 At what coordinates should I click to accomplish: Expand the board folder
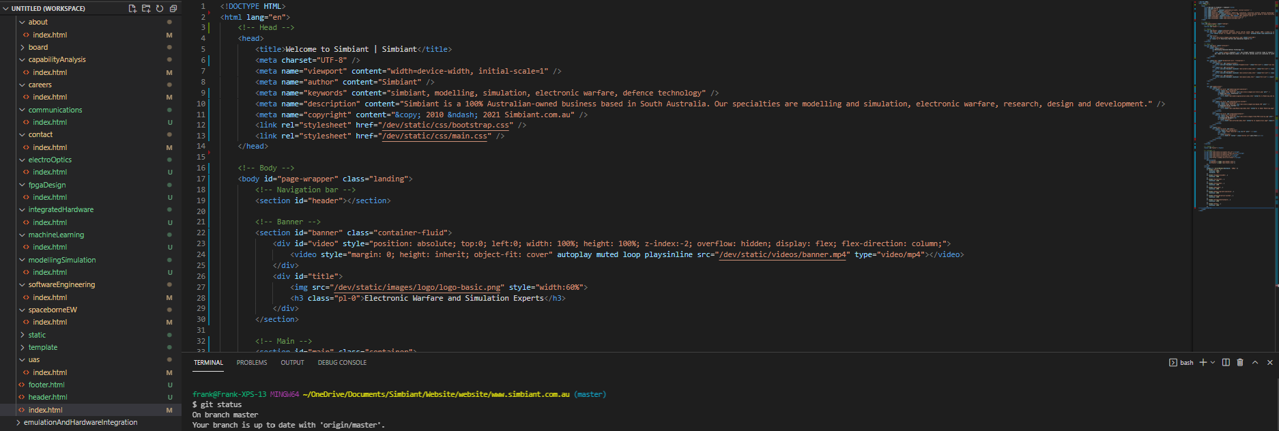point(38,48)
